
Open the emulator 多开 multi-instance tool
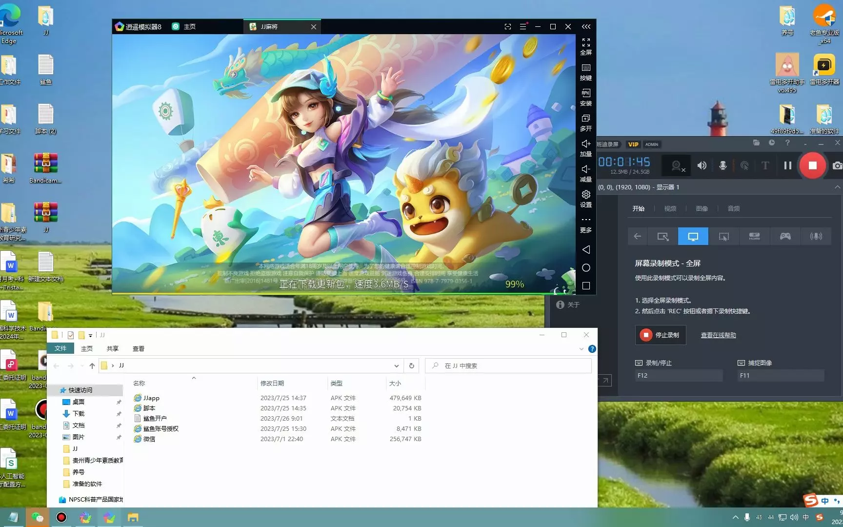point(586,119)
